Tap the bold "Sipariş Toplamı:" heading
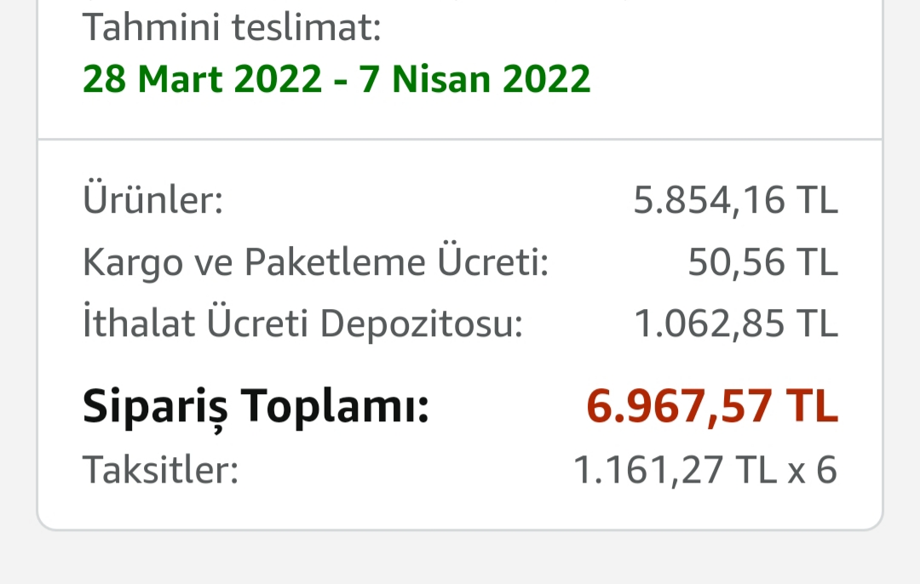Viewport: 920px width, 584px height. 256,407
